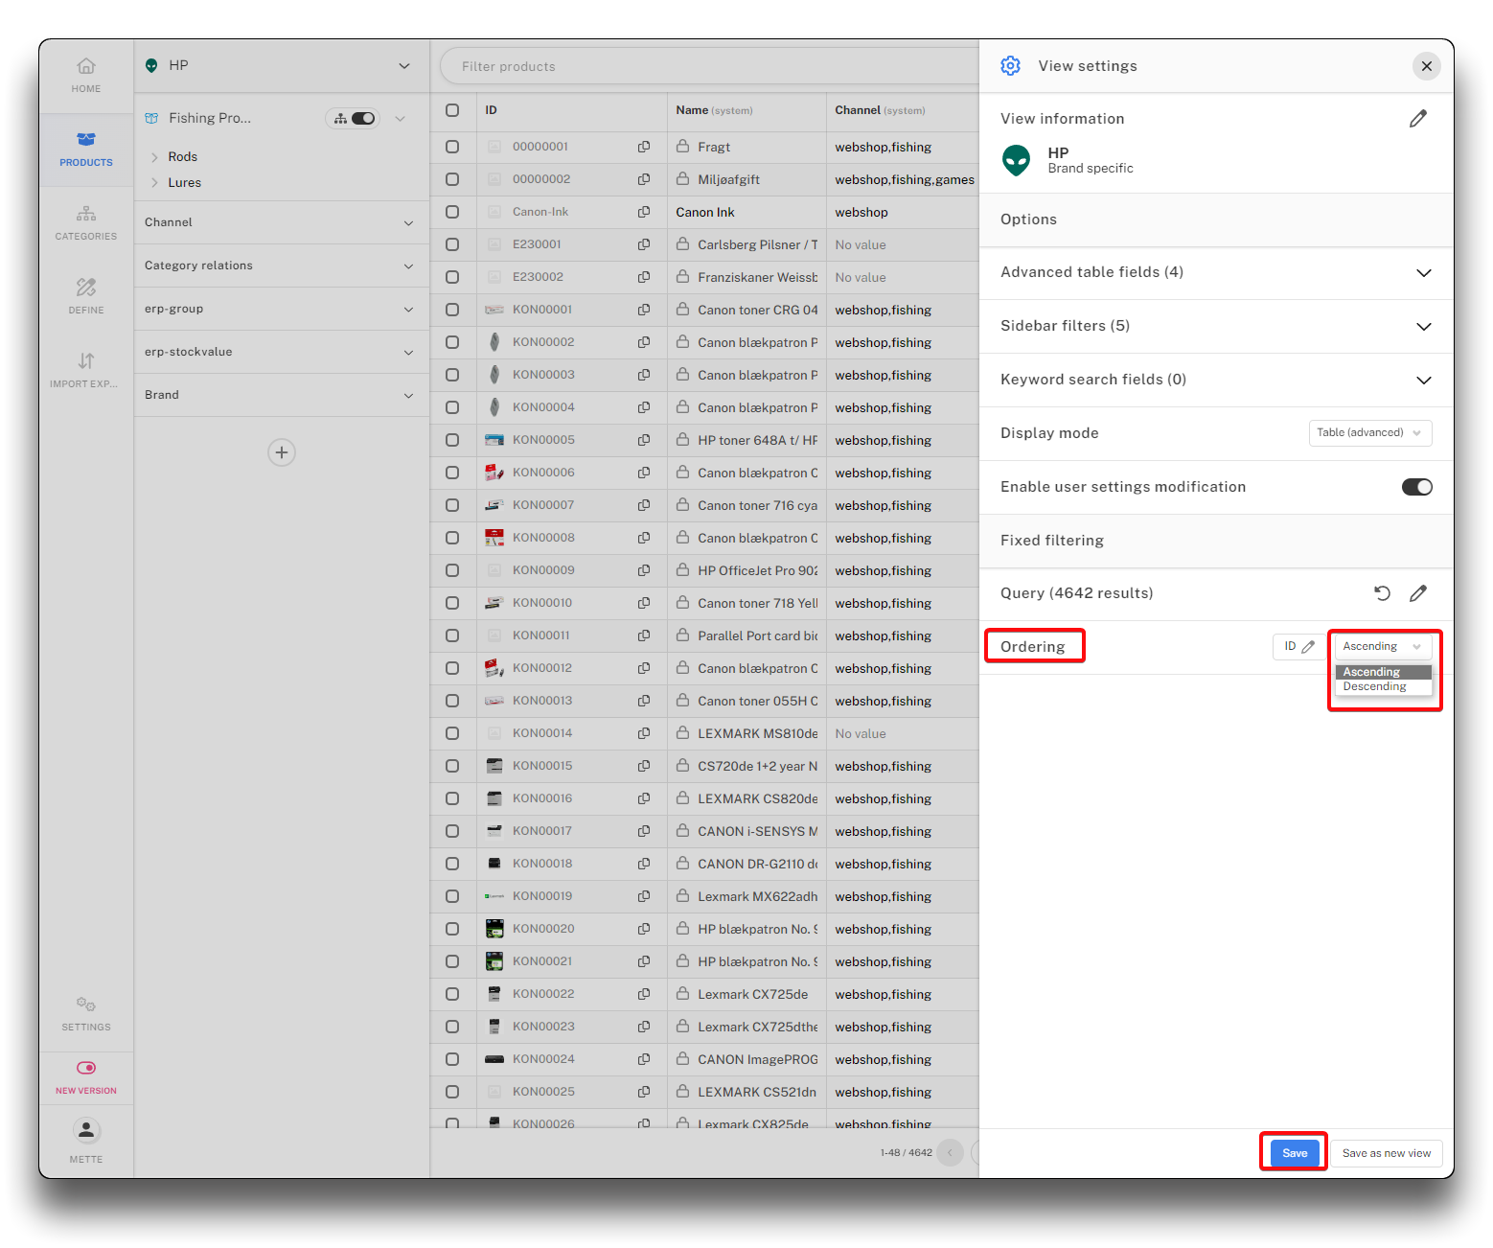Go to Import Export in sidebar
The height and width of the screenshot is (1248, 1493).
[x=86, y=370]
